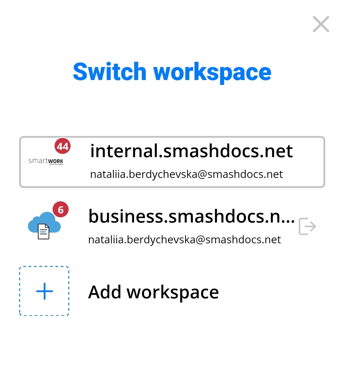This screenshot has width=347, height=391.
Task: Switch to the business.smashdocs.n... workspace
Action: click(x=191, y=216)
